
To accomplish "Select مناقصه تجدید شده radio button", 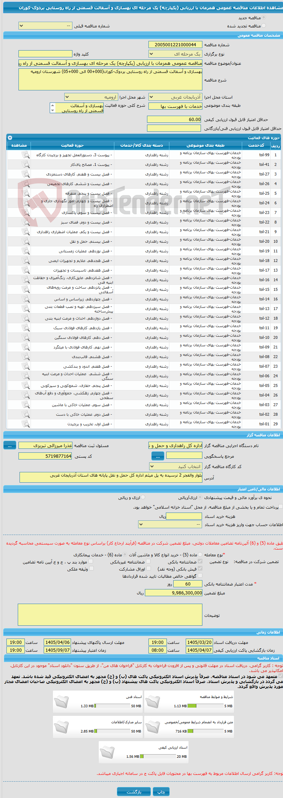I will tap(263, 26).
